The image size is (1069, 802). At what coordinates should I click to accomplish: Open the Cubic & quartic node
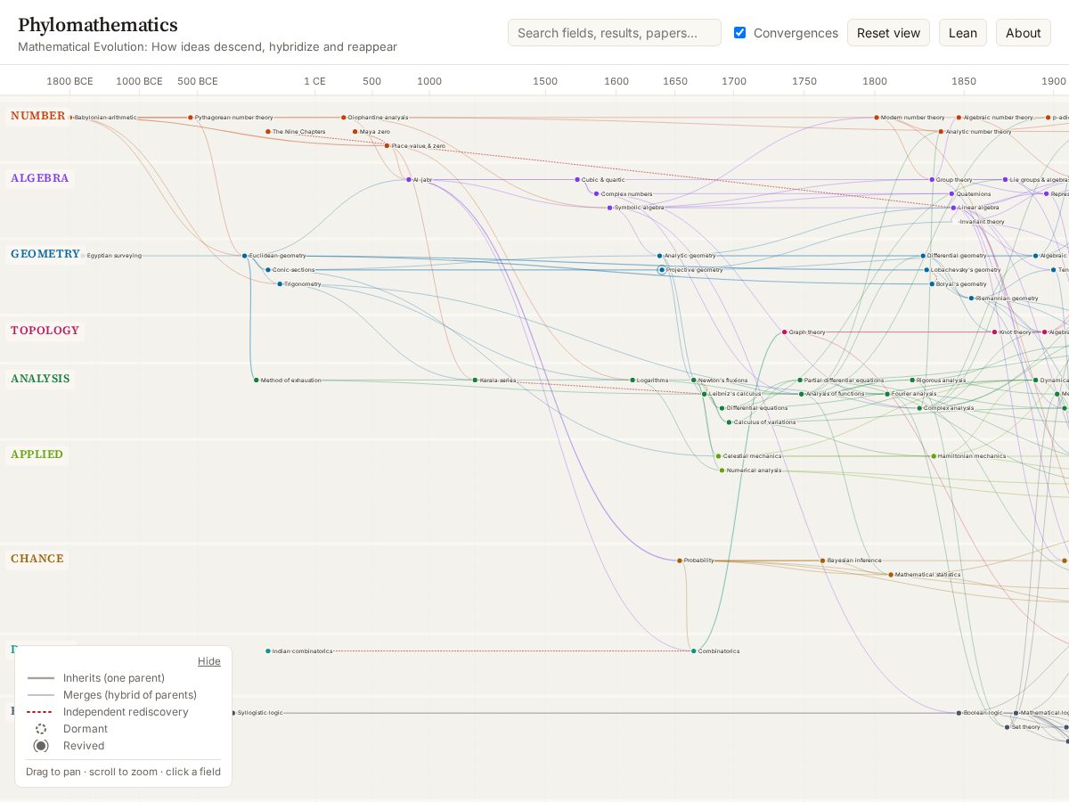[x=577, y=180]
